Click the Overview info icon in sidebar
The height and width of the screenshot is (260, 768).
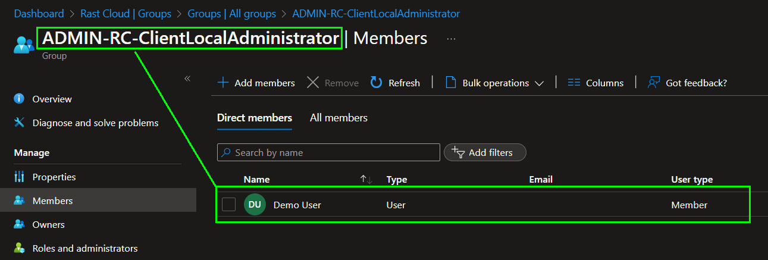[19, 99]
